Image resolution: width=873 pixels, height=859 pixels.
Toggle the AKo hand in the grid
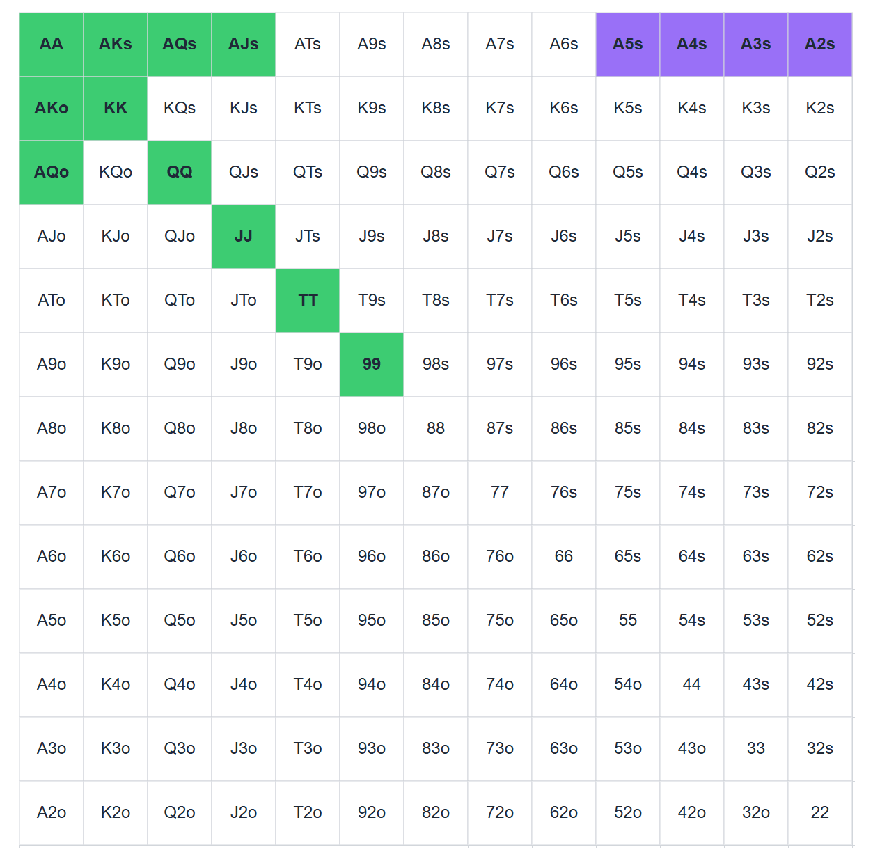tap(52, 108)
